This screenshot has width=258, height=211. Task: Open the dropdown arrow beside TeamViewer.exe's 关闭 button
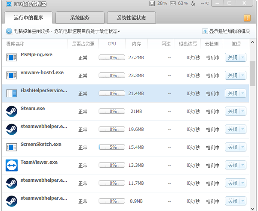[243, 166]
